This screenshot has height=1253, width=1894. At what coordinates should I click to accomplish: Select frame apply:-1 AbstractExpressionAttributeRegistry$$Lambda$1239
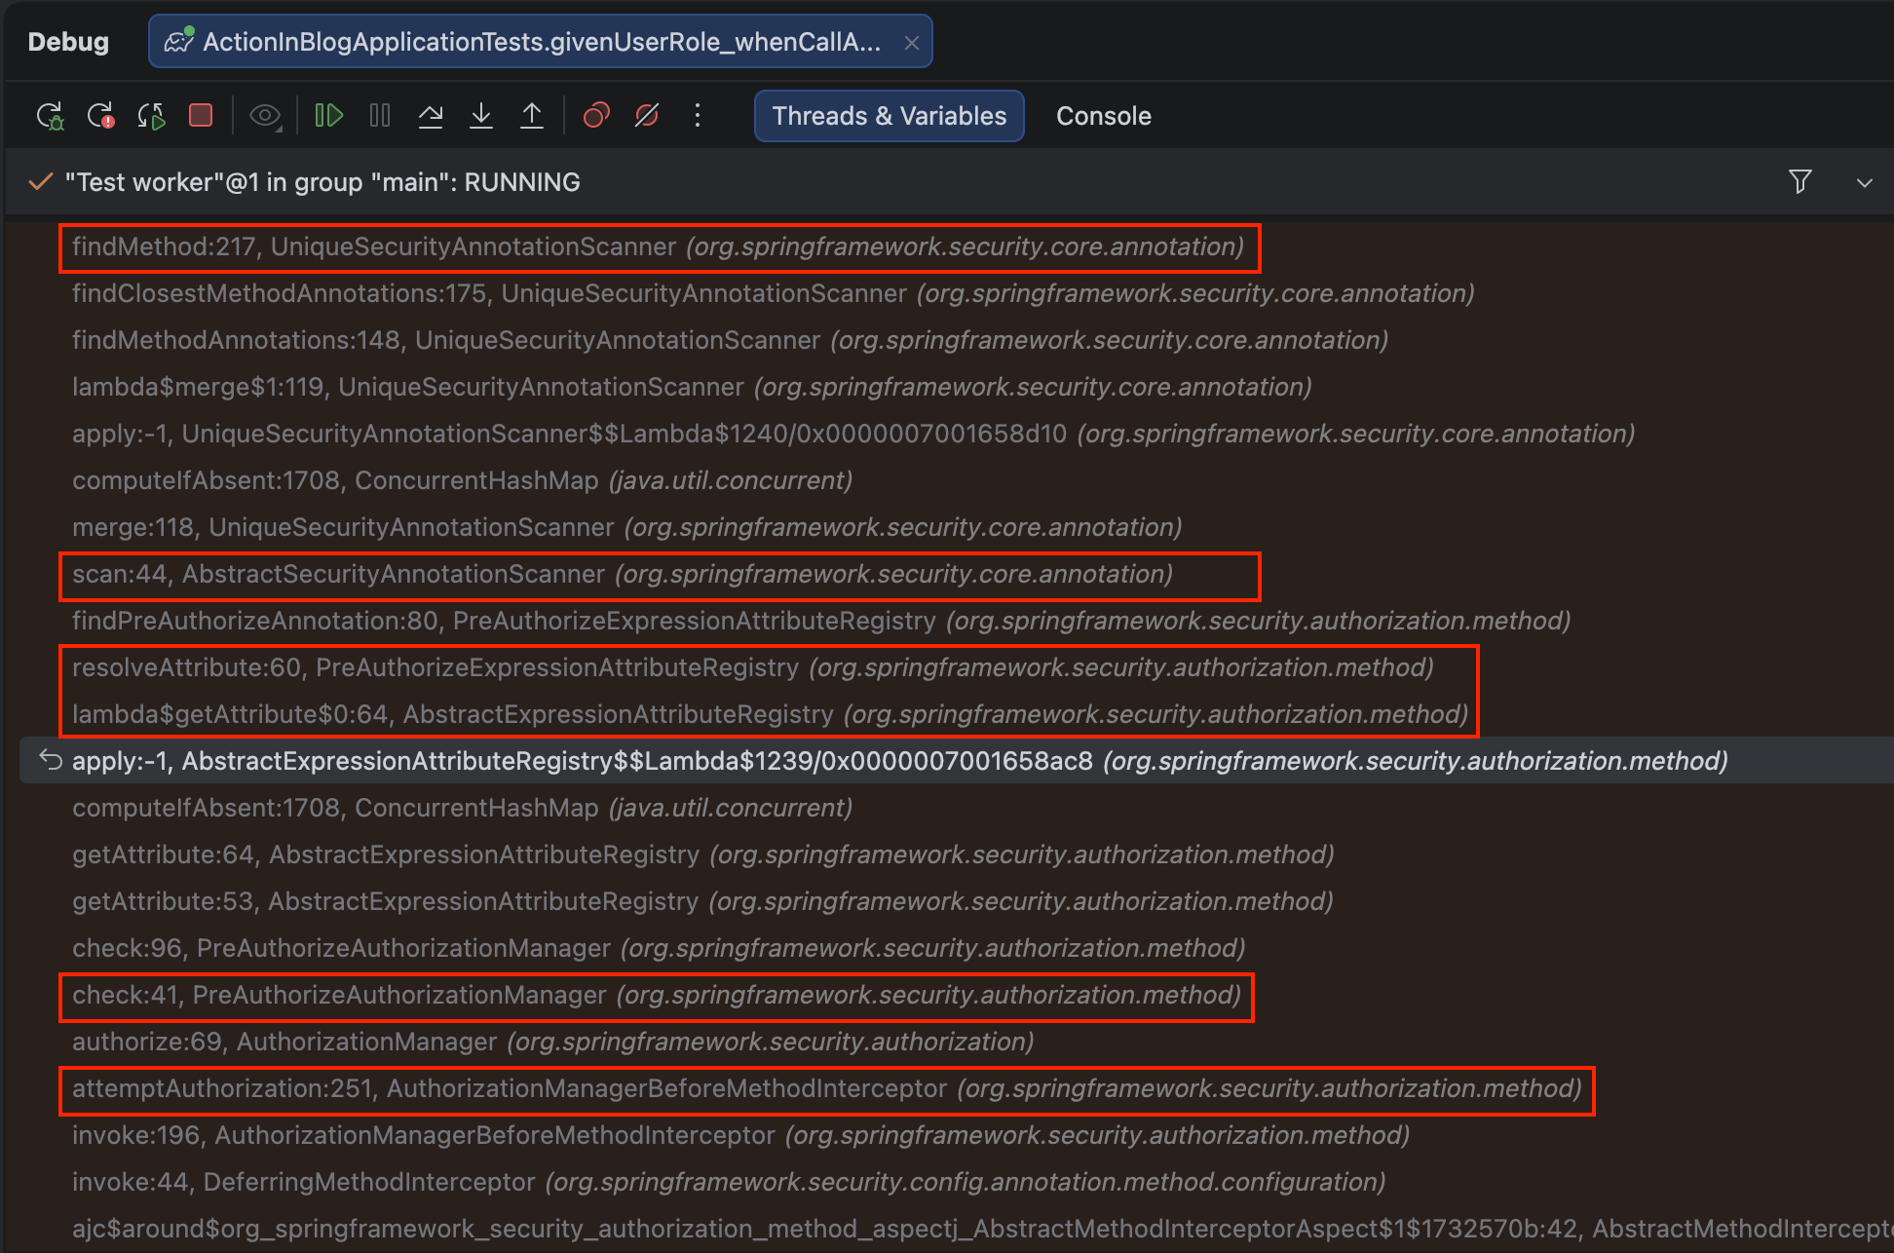click(x=900, y=761)
